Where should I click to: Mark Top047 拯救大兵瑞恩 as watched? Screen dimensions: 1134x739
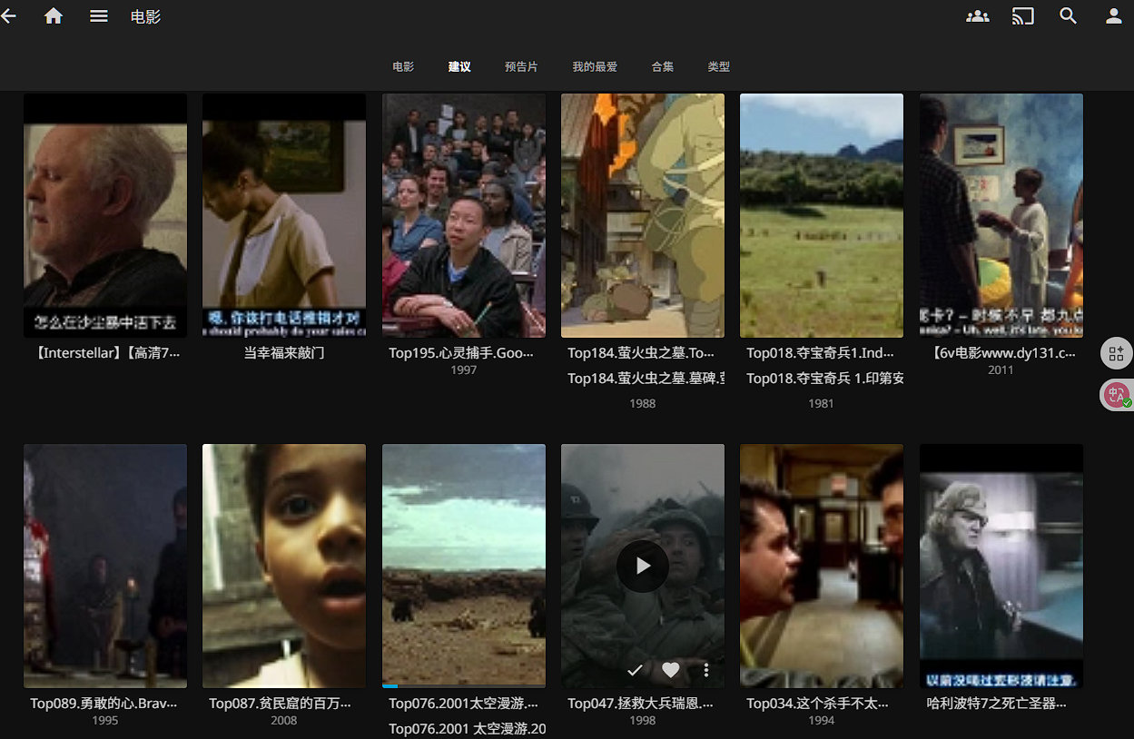[x=635, y=670]
